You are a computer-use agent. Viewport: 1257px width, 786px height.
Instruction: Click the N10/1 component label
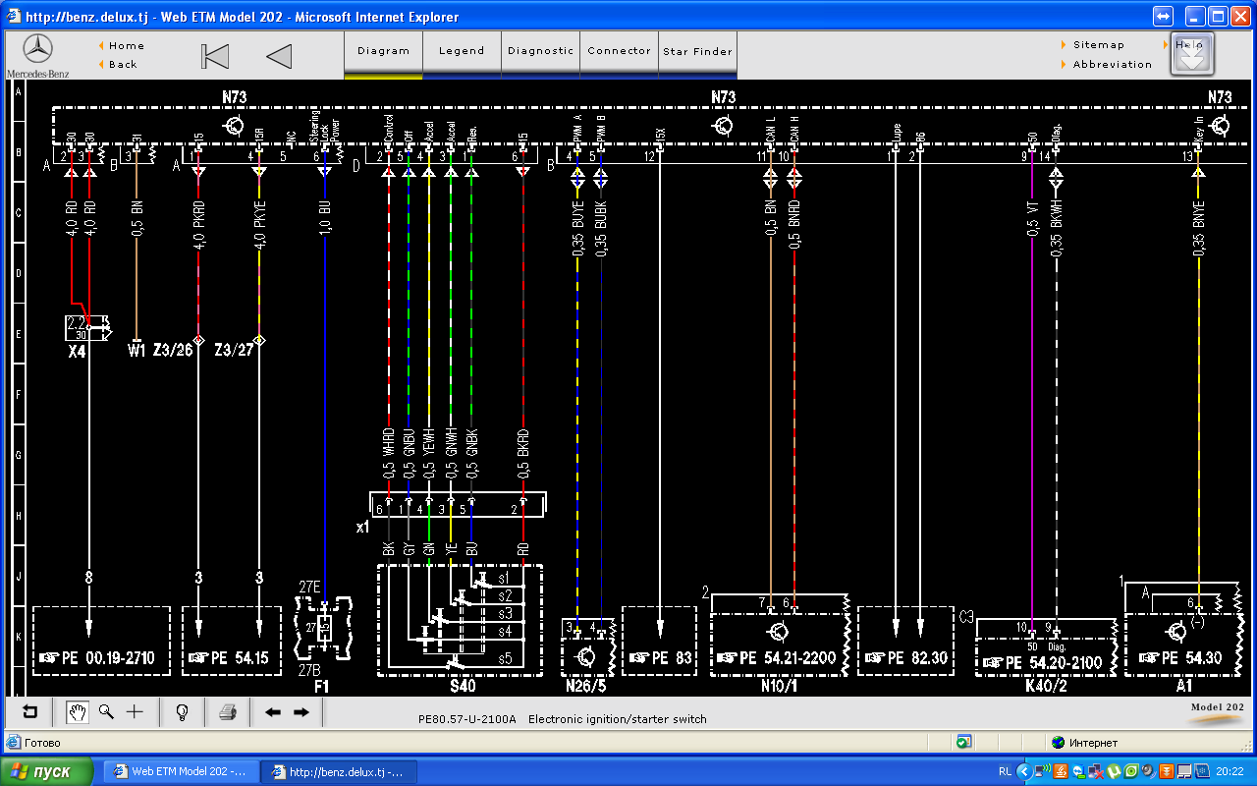(779, 686)
